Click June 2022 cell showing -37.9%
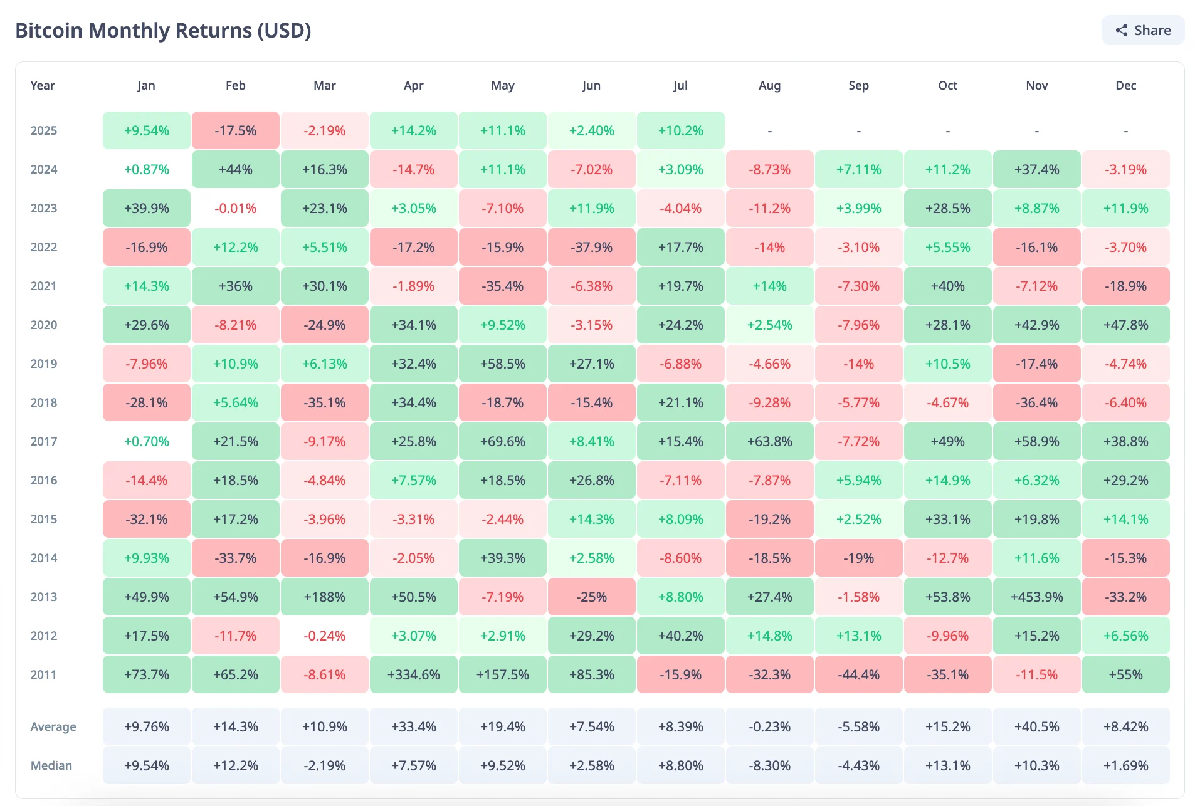This screenshot has width=1195, height=806. tap(591, 248)
